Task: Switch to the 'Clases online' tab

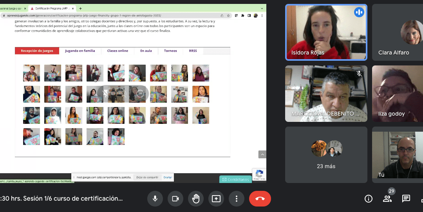Action: (117, 51)
